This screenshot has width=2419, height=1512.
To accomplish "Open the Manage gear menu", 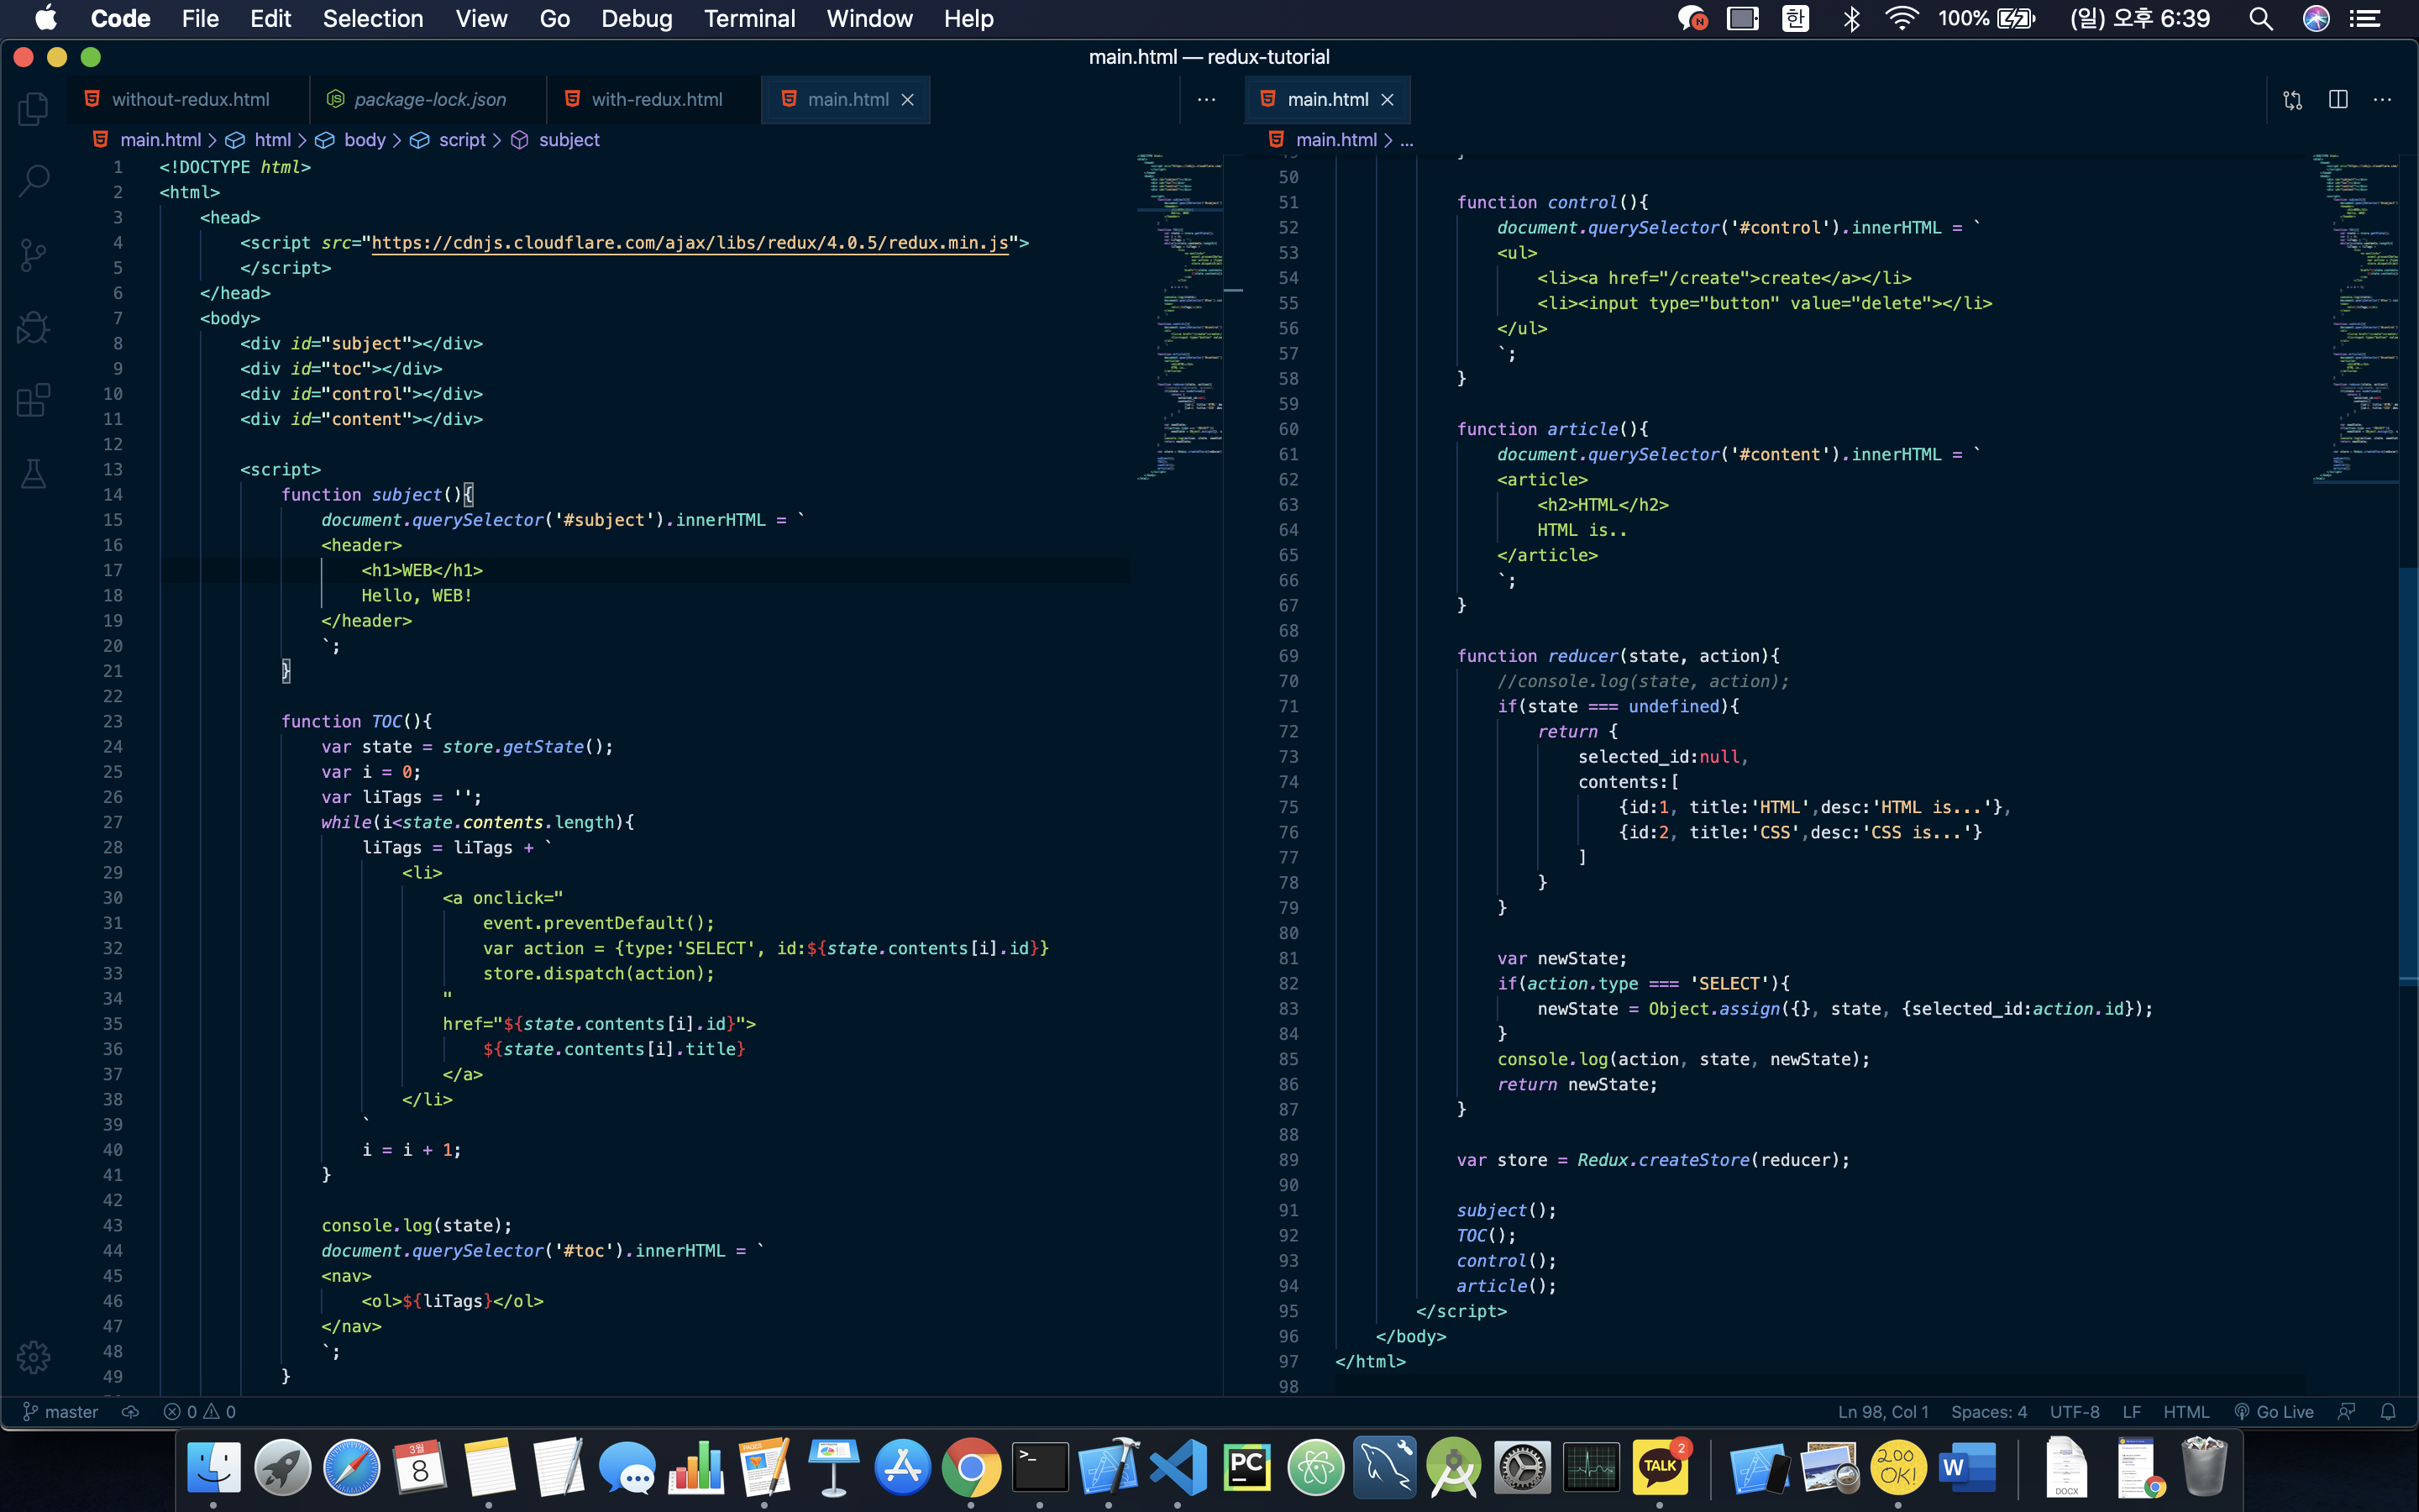I will pos(33,1357).
